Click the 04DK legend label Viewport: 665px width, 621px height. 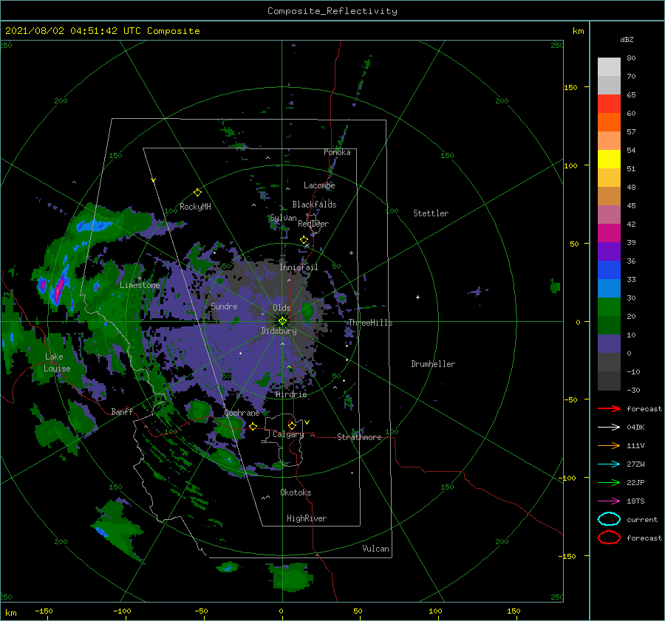(x=635, y=428)
